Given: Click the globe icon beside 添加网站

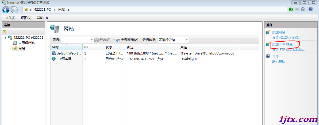Looking at the screenshot, I should coord(268,32).
